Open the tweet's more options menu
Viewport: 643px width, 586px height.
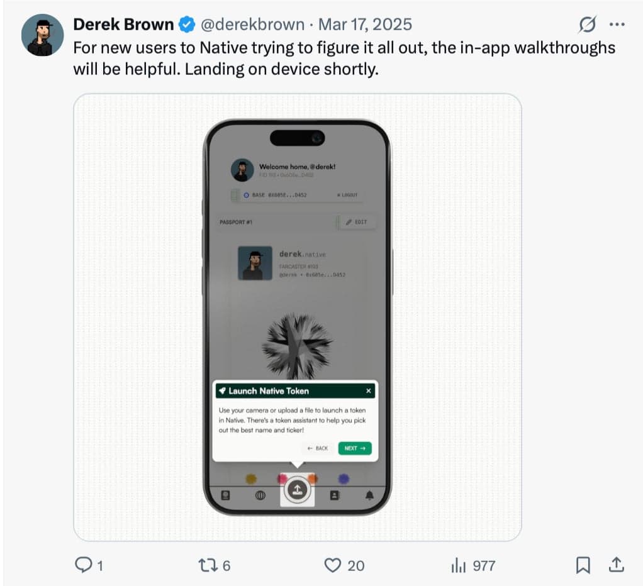point(615,24)
